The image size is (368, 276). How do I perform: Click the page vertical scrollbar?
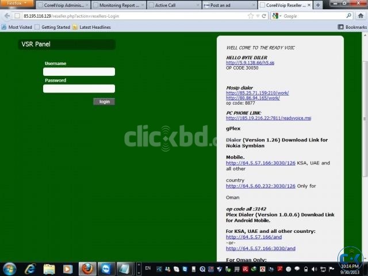(x=365, y=118)
